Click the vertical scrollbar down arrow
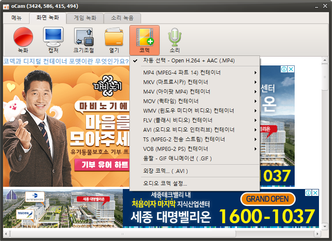The width and height of the screenshot is (332, 241). tap(325, 227)
